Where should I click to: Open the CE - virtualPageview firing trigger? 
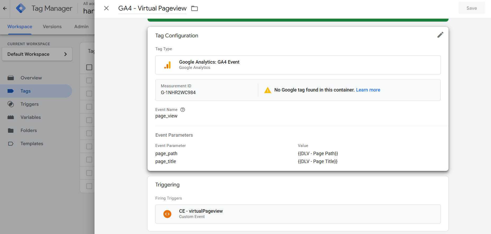click(x=298, y=214)
